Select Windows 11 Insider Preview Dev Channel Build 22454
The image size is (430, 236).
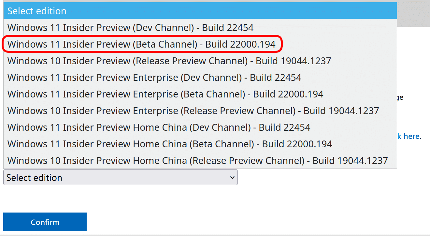point(130,28)
